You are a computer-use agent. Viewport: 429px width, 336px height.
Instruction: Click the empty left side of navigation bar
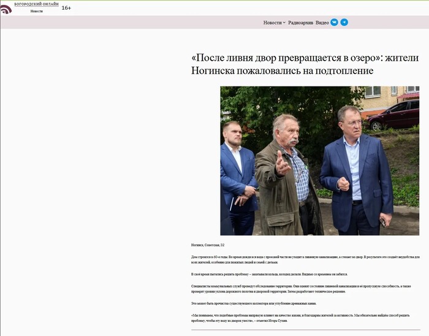(131, 22)
